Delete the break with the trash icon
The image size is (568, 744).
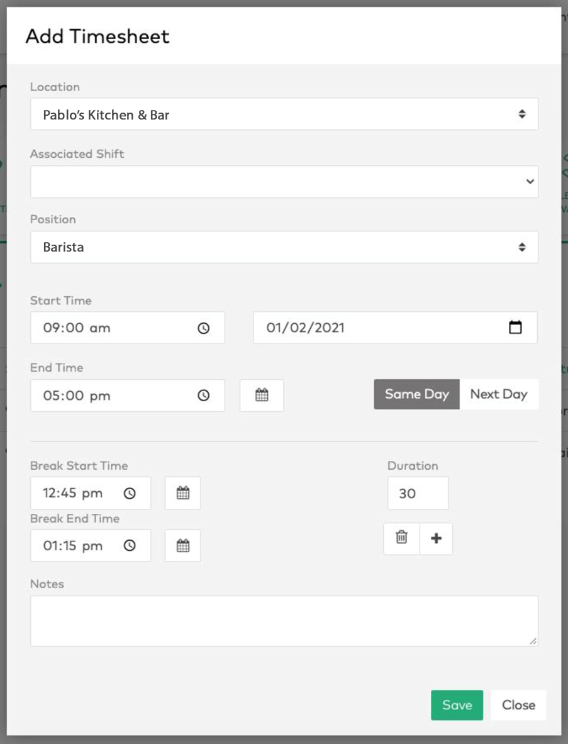pos(401,538)
